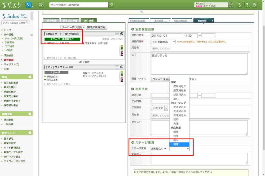This screenshot has width=265, height=176.
Task: Collapse the 設定メニュー sidebar section
Action: (30, 133)
